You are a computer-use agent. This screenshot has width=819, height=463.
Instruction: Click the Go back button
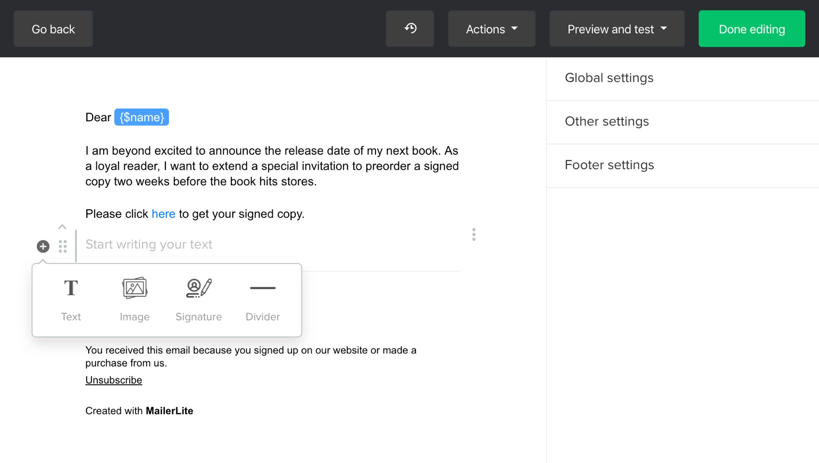[x=53, y=29]
